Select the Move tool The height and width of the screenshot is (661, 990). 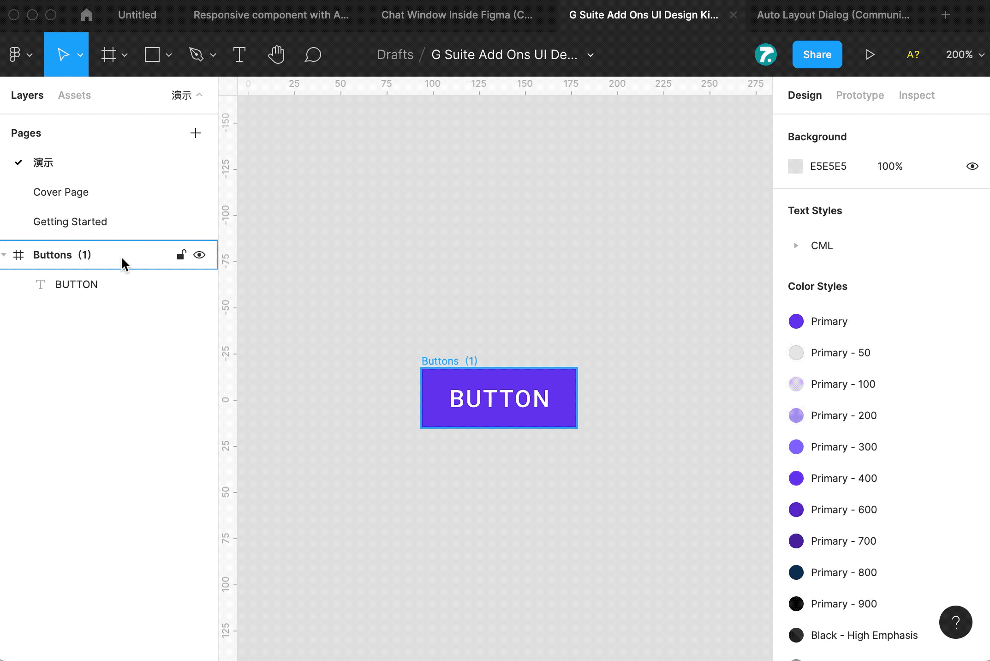coord(63,54)
